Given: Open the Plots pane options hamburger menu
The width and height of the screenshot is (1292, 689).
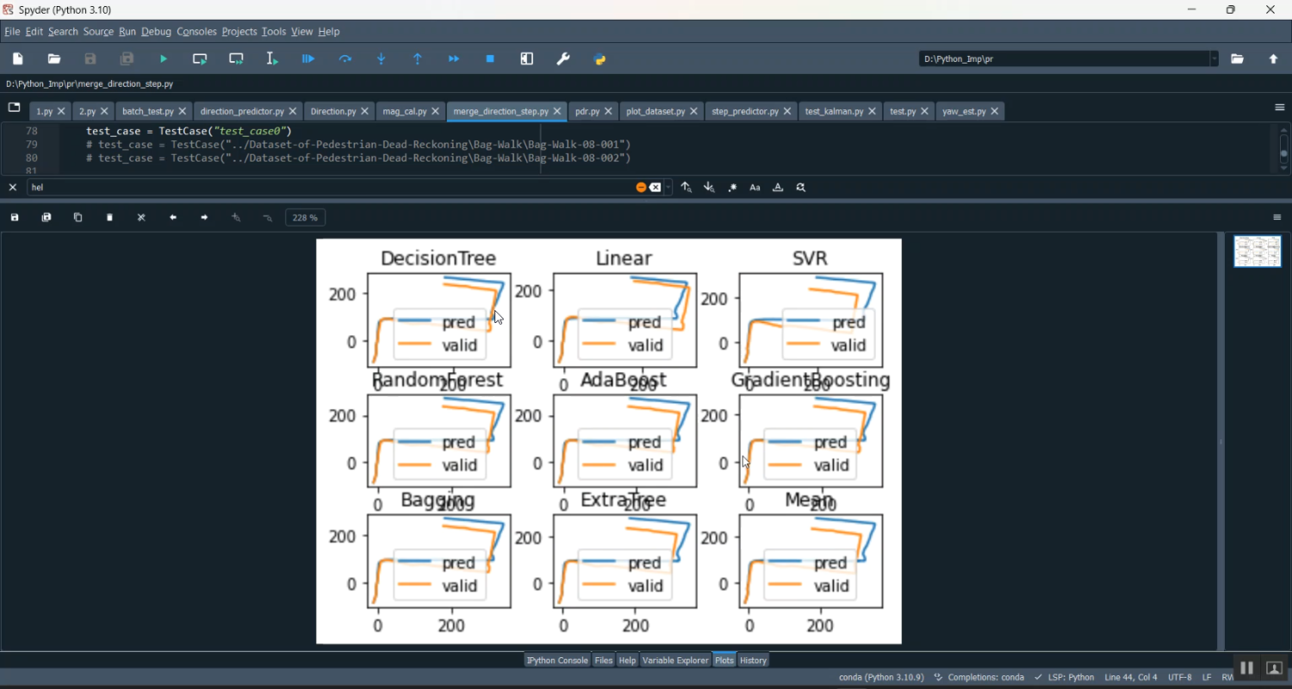Looking at the screenshot, I should point(1277,217).
